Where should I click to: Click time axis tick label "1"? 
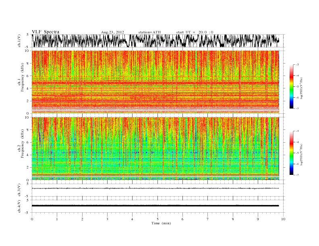pyautogui.click(x=57, y=219)
